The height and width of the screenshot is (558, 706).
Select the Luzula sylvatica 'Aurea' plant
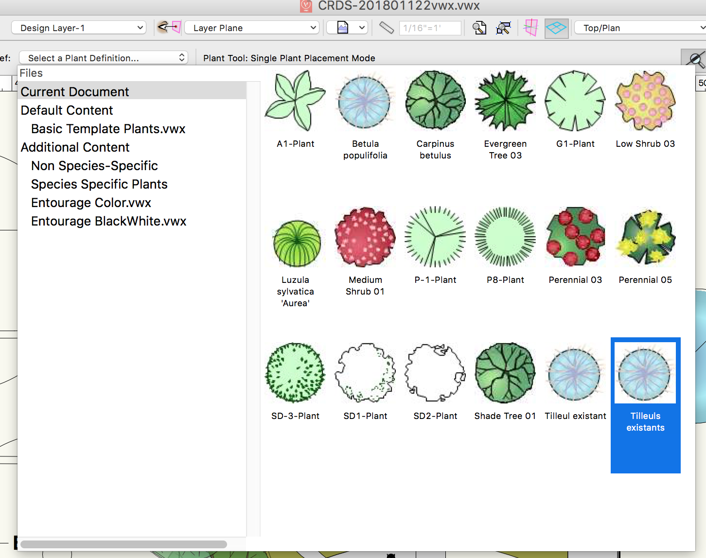(x=295, y=242)
